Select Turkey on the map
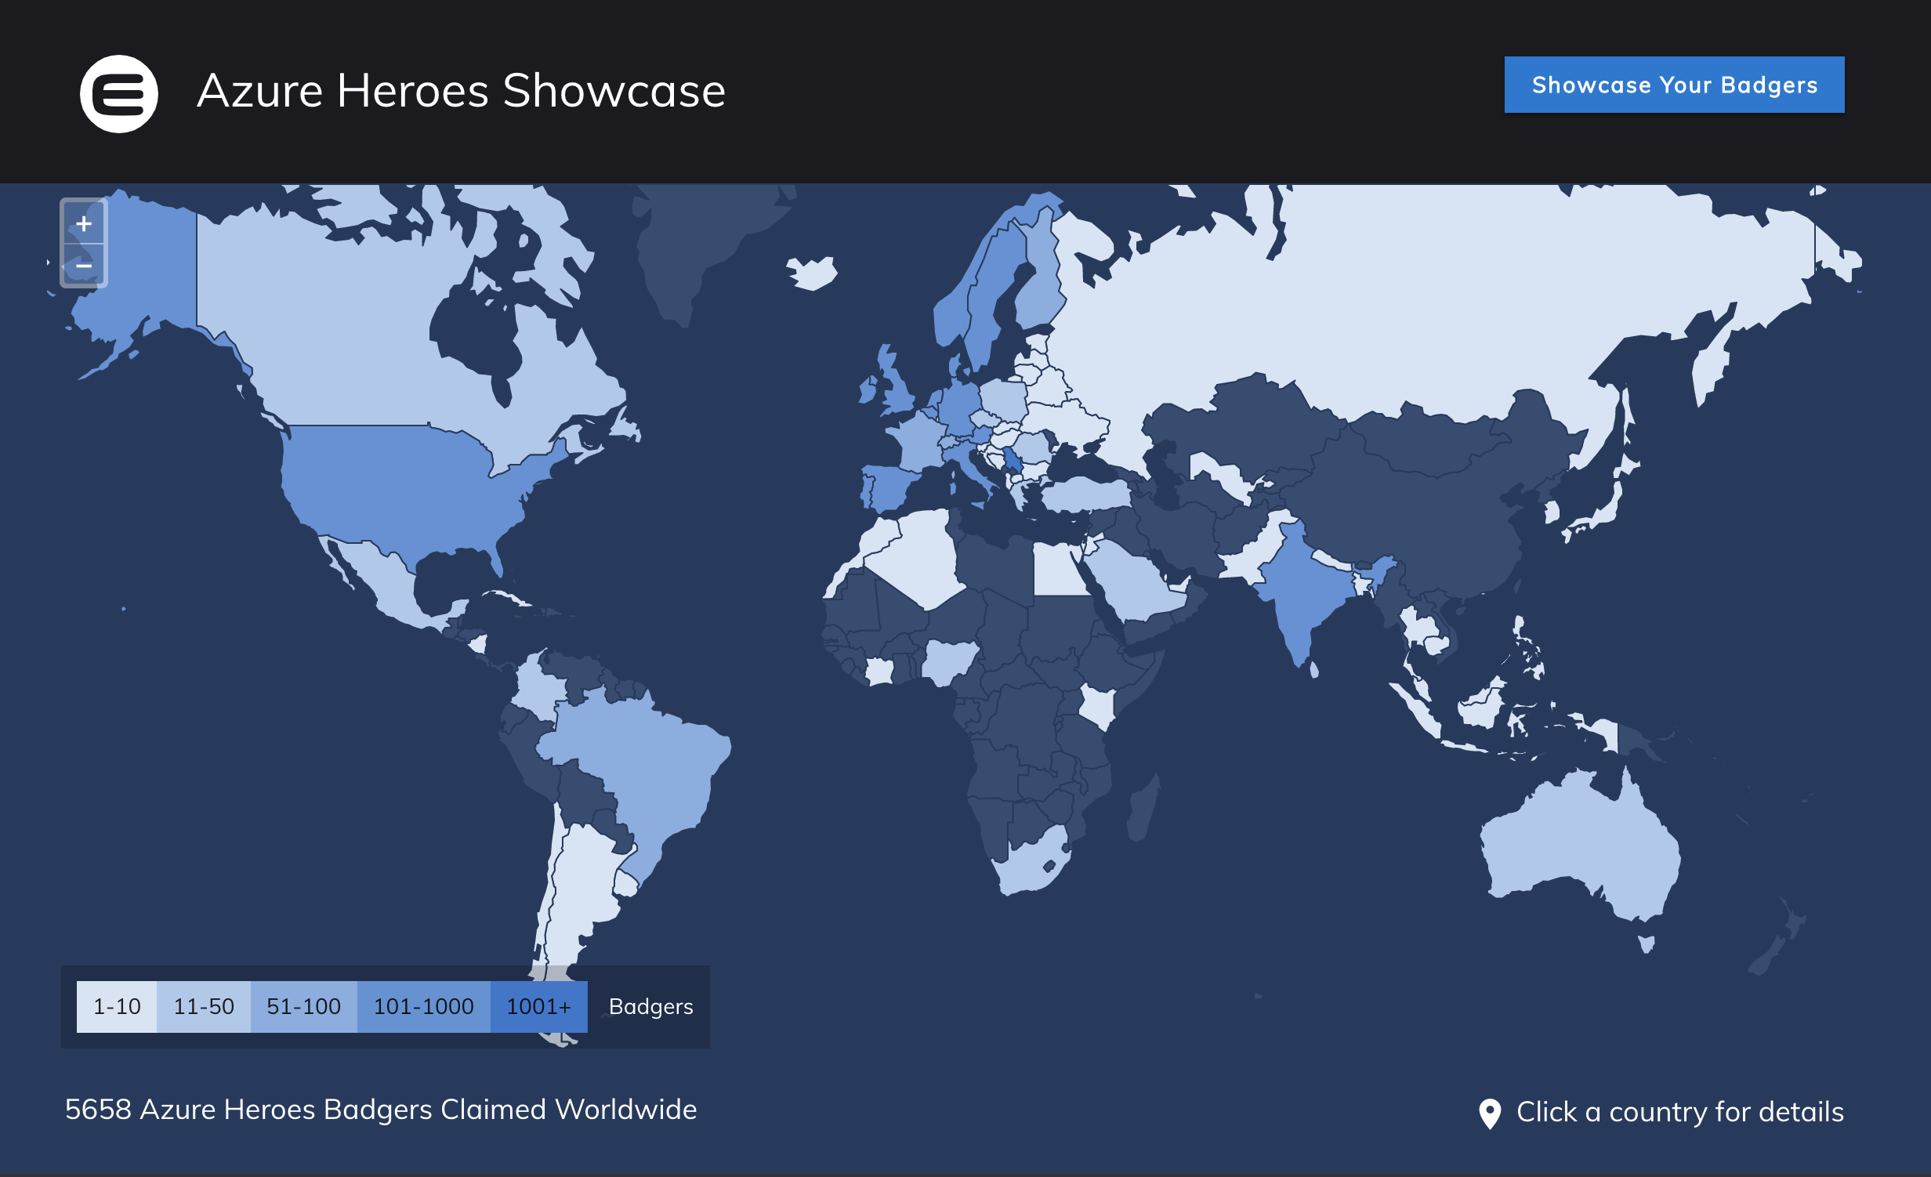 tap(1085, 495)
